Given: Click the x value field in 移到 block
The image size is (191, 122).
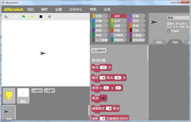Looking at the screenshot, I should (x=106, y=88).
